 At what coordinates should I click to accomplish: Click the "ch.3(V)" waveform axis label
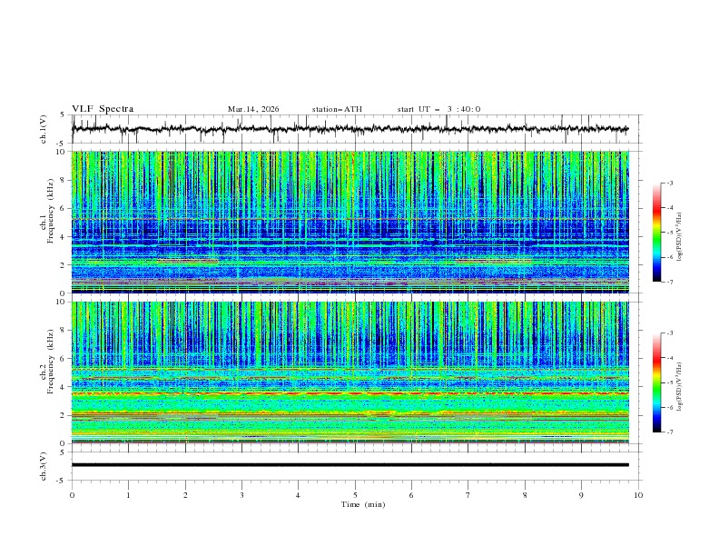point(44,466)
